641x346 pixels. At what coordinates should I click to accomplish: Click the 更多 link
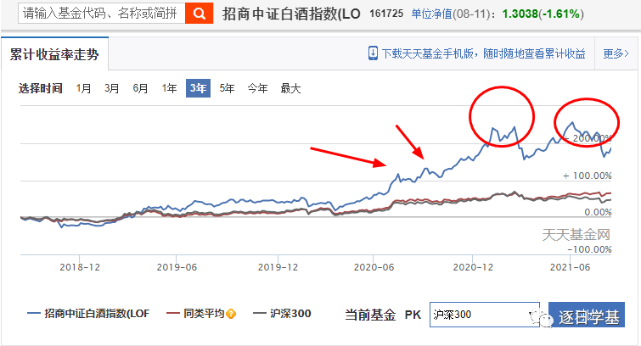(x=616, y=53)
